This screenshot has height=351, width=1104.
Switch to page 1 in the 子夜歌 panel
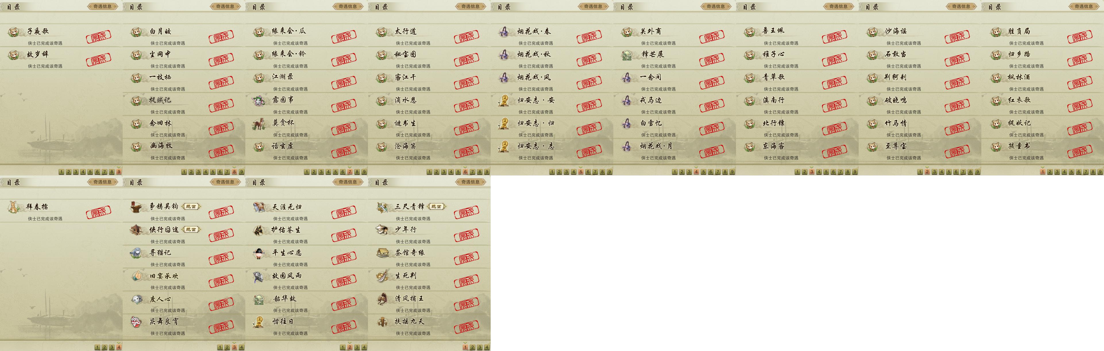click(x=61, y=172)
